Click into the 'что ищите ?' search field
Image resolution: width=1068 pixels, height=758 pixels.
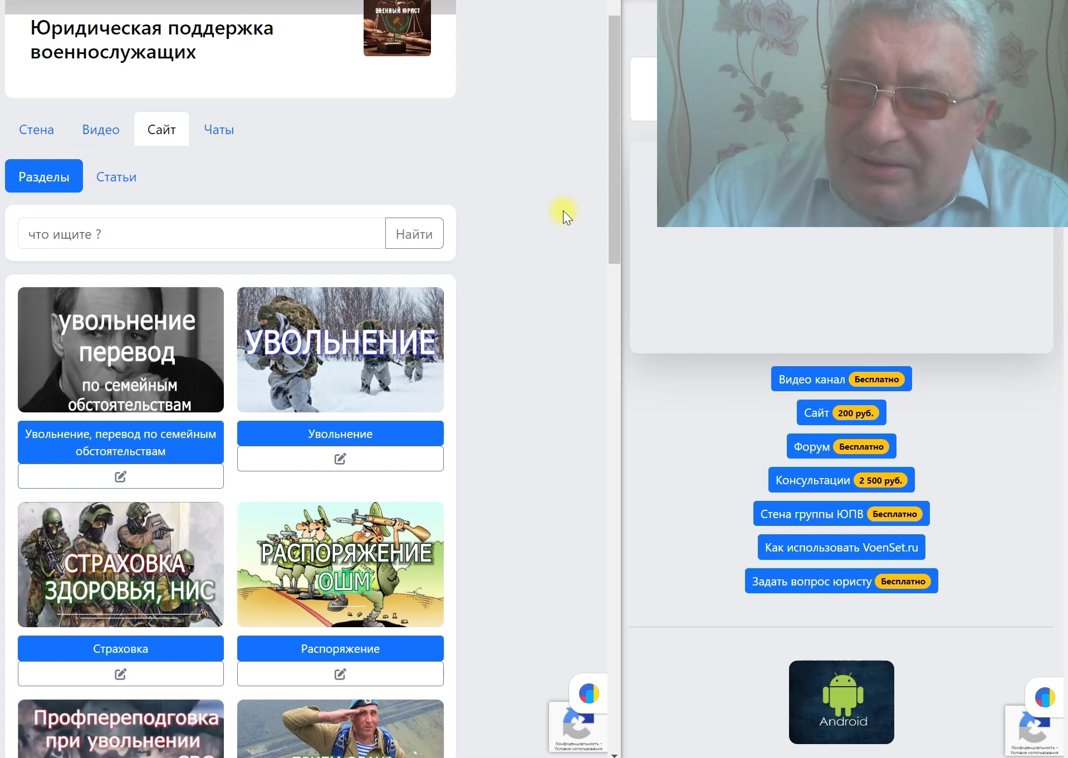tap(201, 234)
